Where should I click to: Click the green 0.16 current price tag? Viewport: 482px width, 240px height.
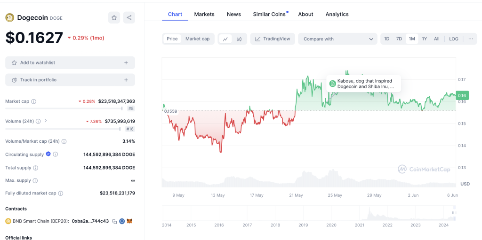462,95
